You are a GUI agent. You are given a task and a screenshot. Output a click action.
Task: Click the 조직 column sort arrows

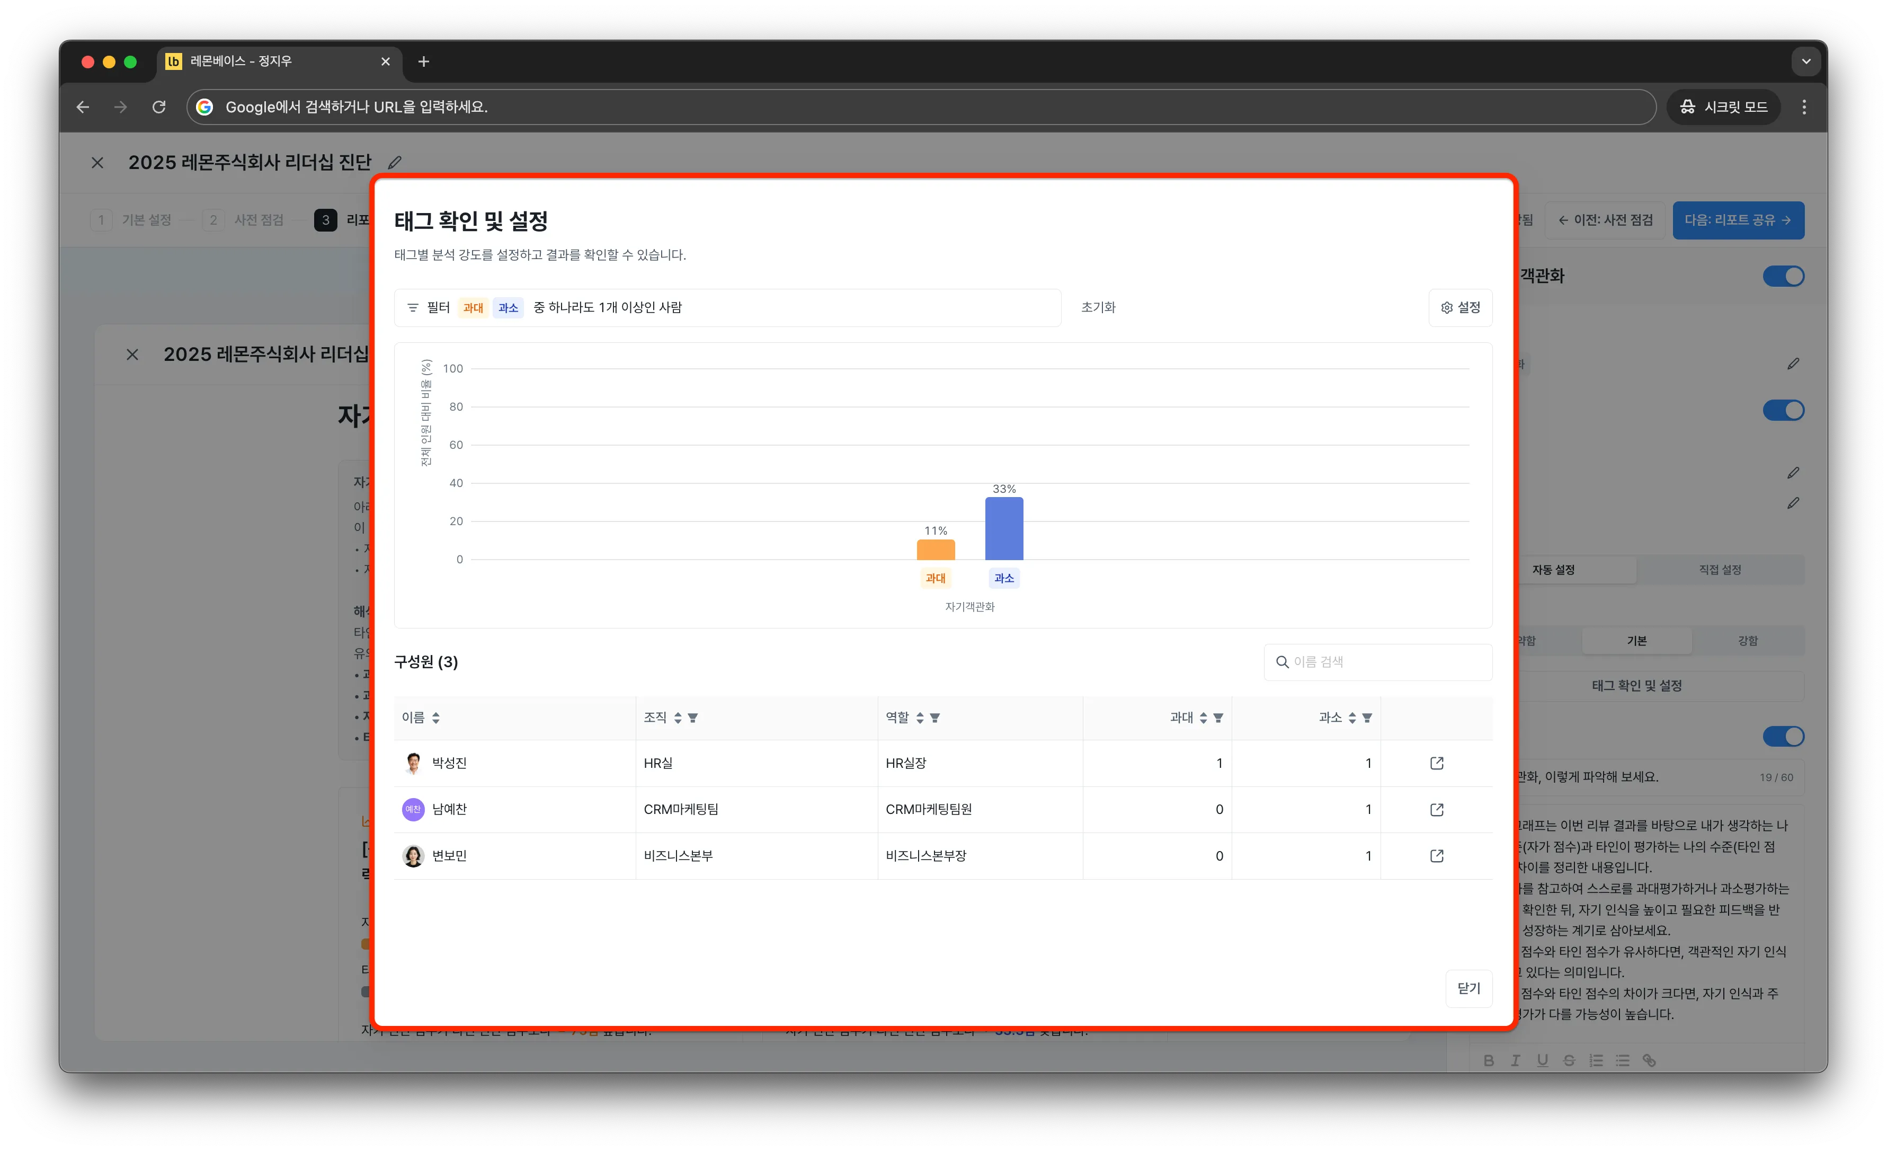678,718
